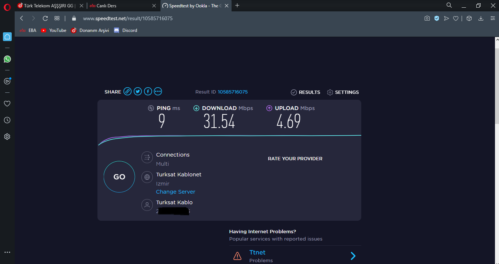Expand the Ttnet problems chevron
The height and width of the screenshot is (264, 499).
click(353, 256)
